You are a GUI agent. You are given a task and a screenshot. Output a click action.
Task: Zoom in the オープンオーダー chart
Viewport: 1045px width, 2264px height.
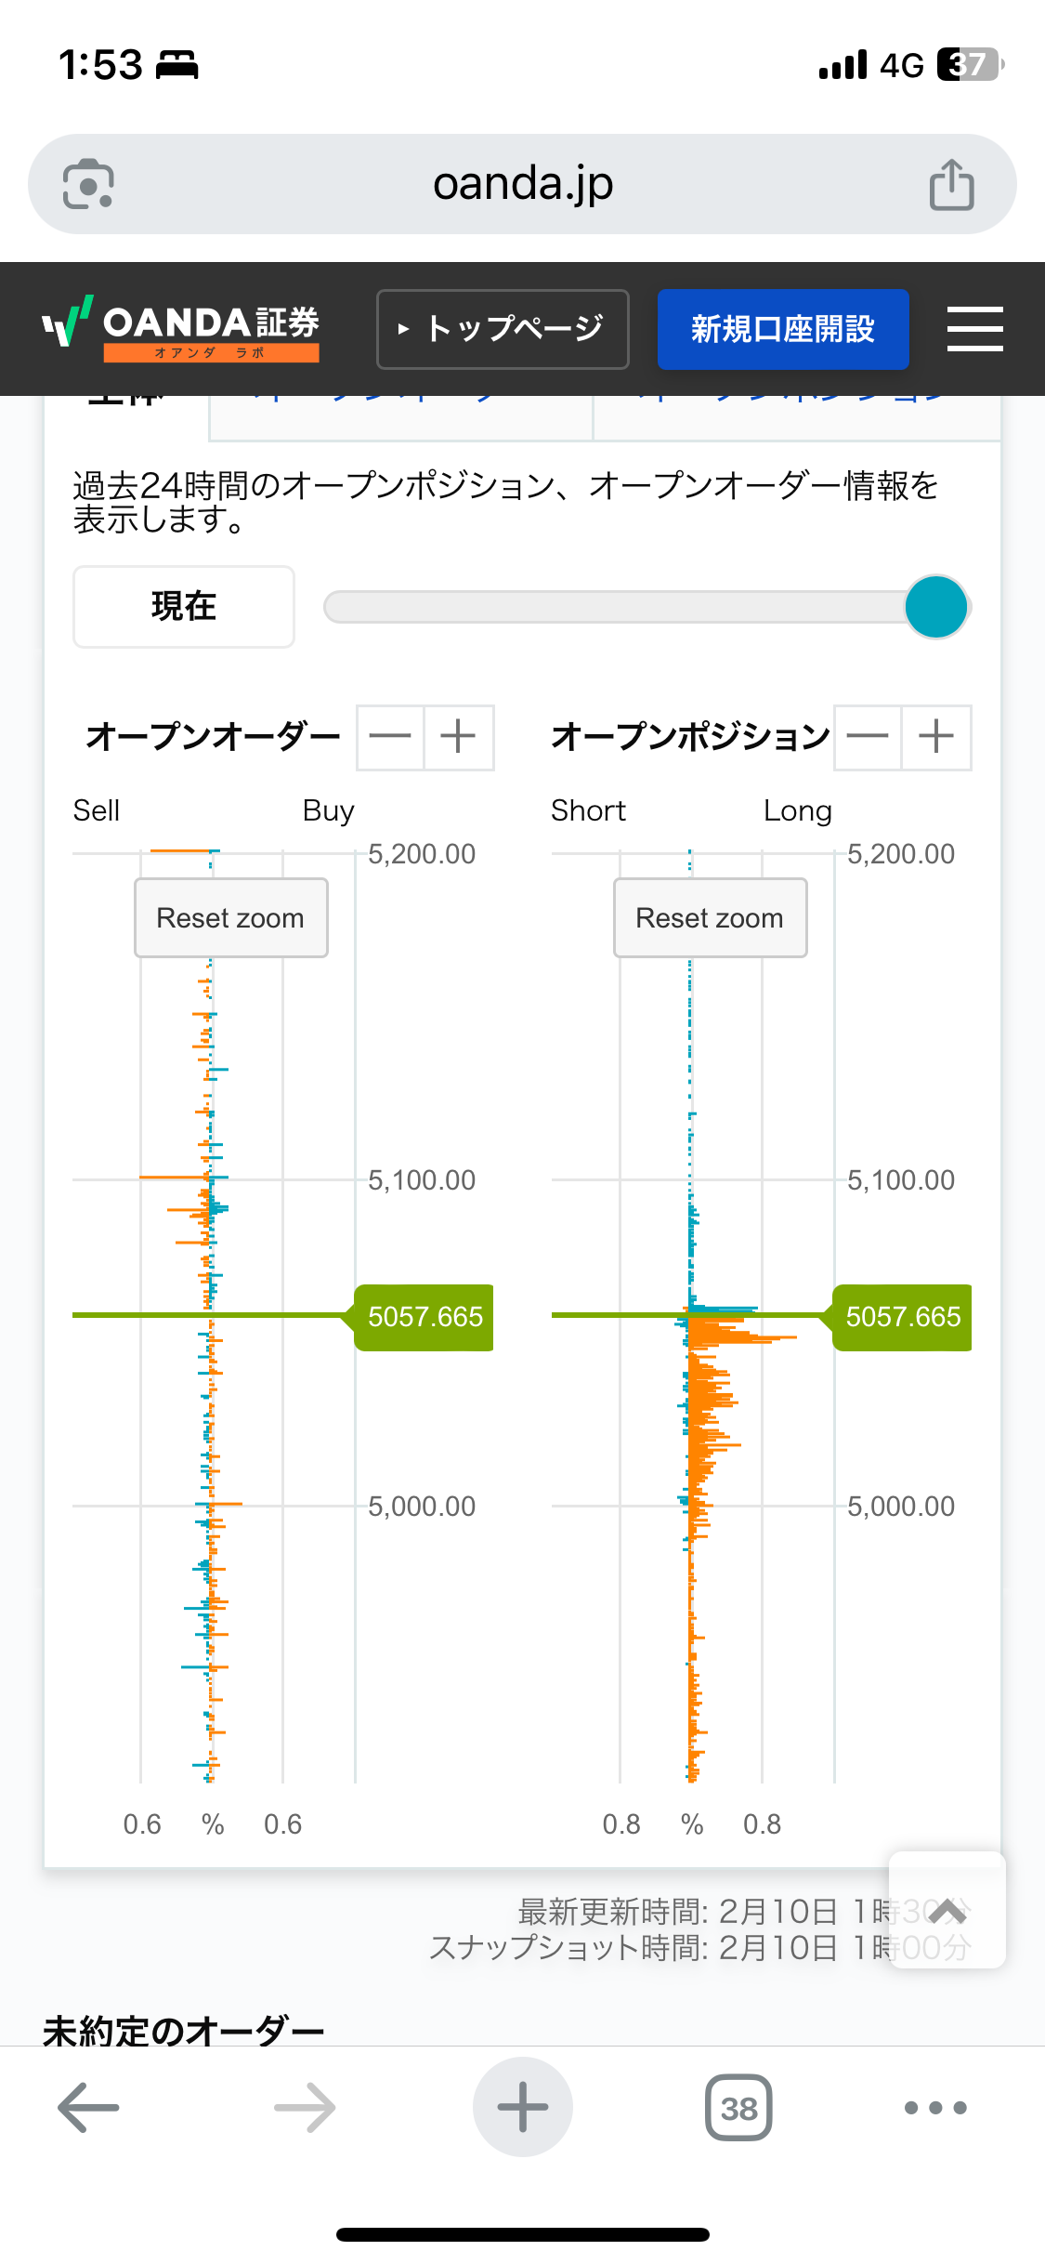pyautogui.click(x=458, y=737)
